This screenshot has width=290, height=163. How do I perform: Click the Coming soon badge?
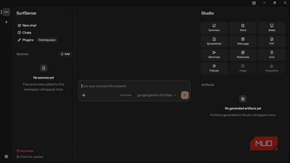point(47,40)
